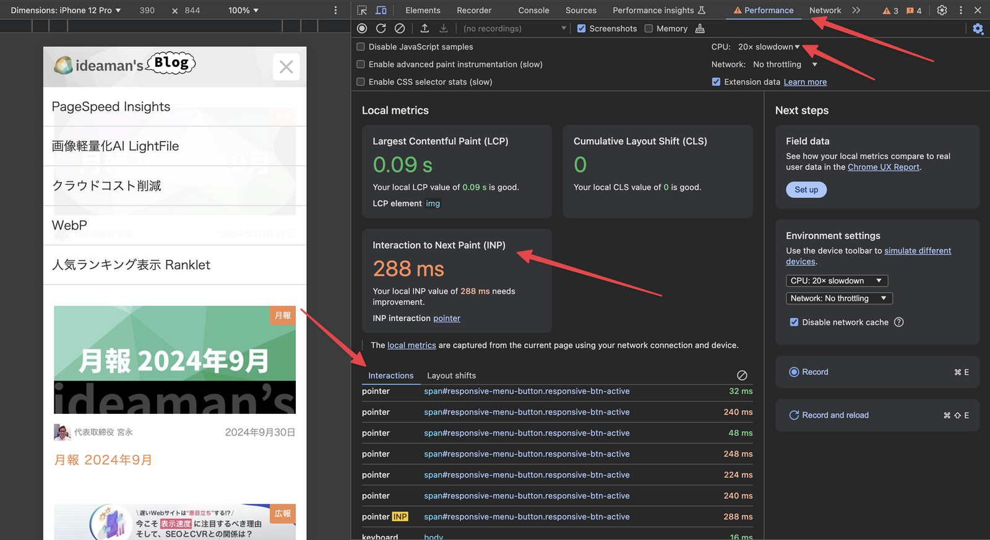Open the Dimensions iPhone 12 Pro dropdown
This screenshot has height=540, width=990.
pyautogui.click(x=66, y=11)
